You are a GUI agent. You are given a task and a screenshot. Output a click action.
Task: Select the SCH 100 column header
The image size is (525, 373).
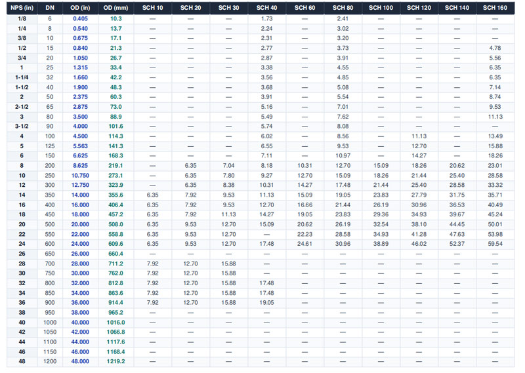[x=381, y=8]
